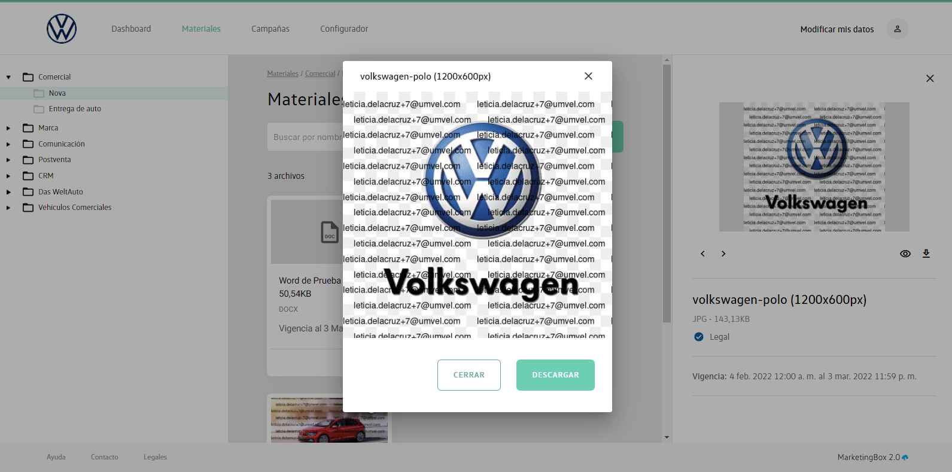Show next image in details panel
The image size is (952, 472).
click(723, 254)
